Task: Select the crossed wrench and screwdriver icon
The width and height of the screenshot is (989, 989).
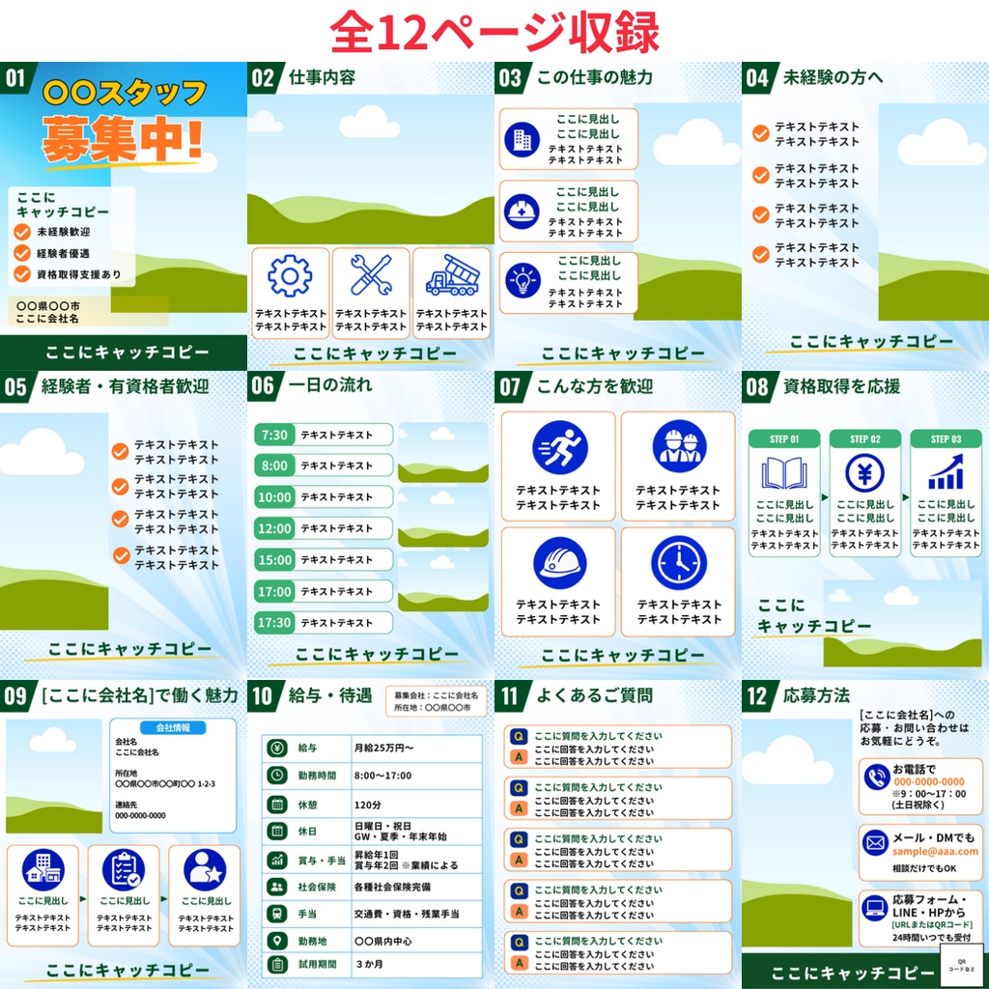Action: coord(371,275)
